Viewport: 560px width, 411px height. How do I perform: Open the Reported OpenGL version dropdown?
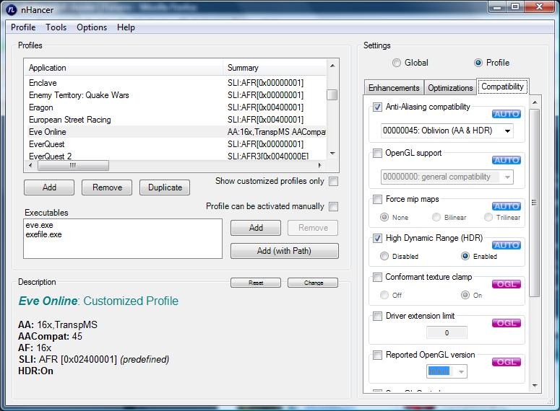[447, 371]
